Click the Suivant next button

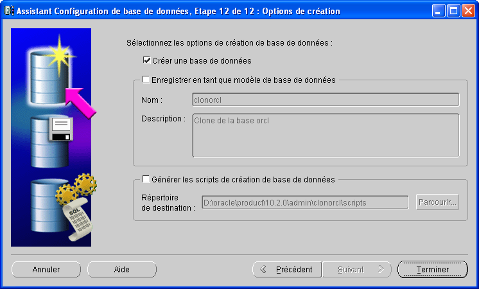pyautogui.click(x=356, y=270)
